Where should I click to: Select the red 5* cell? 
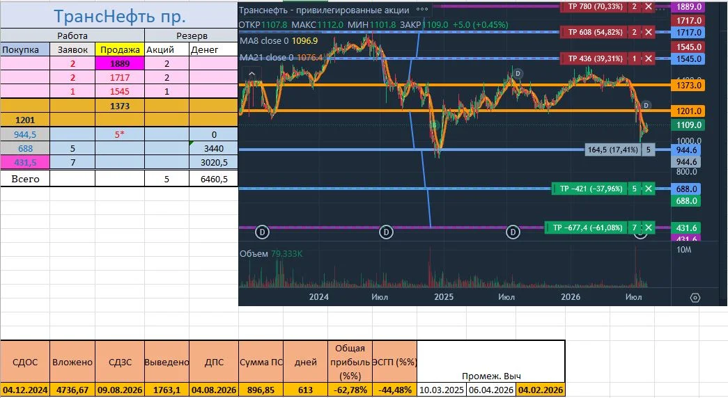(120, 134)
